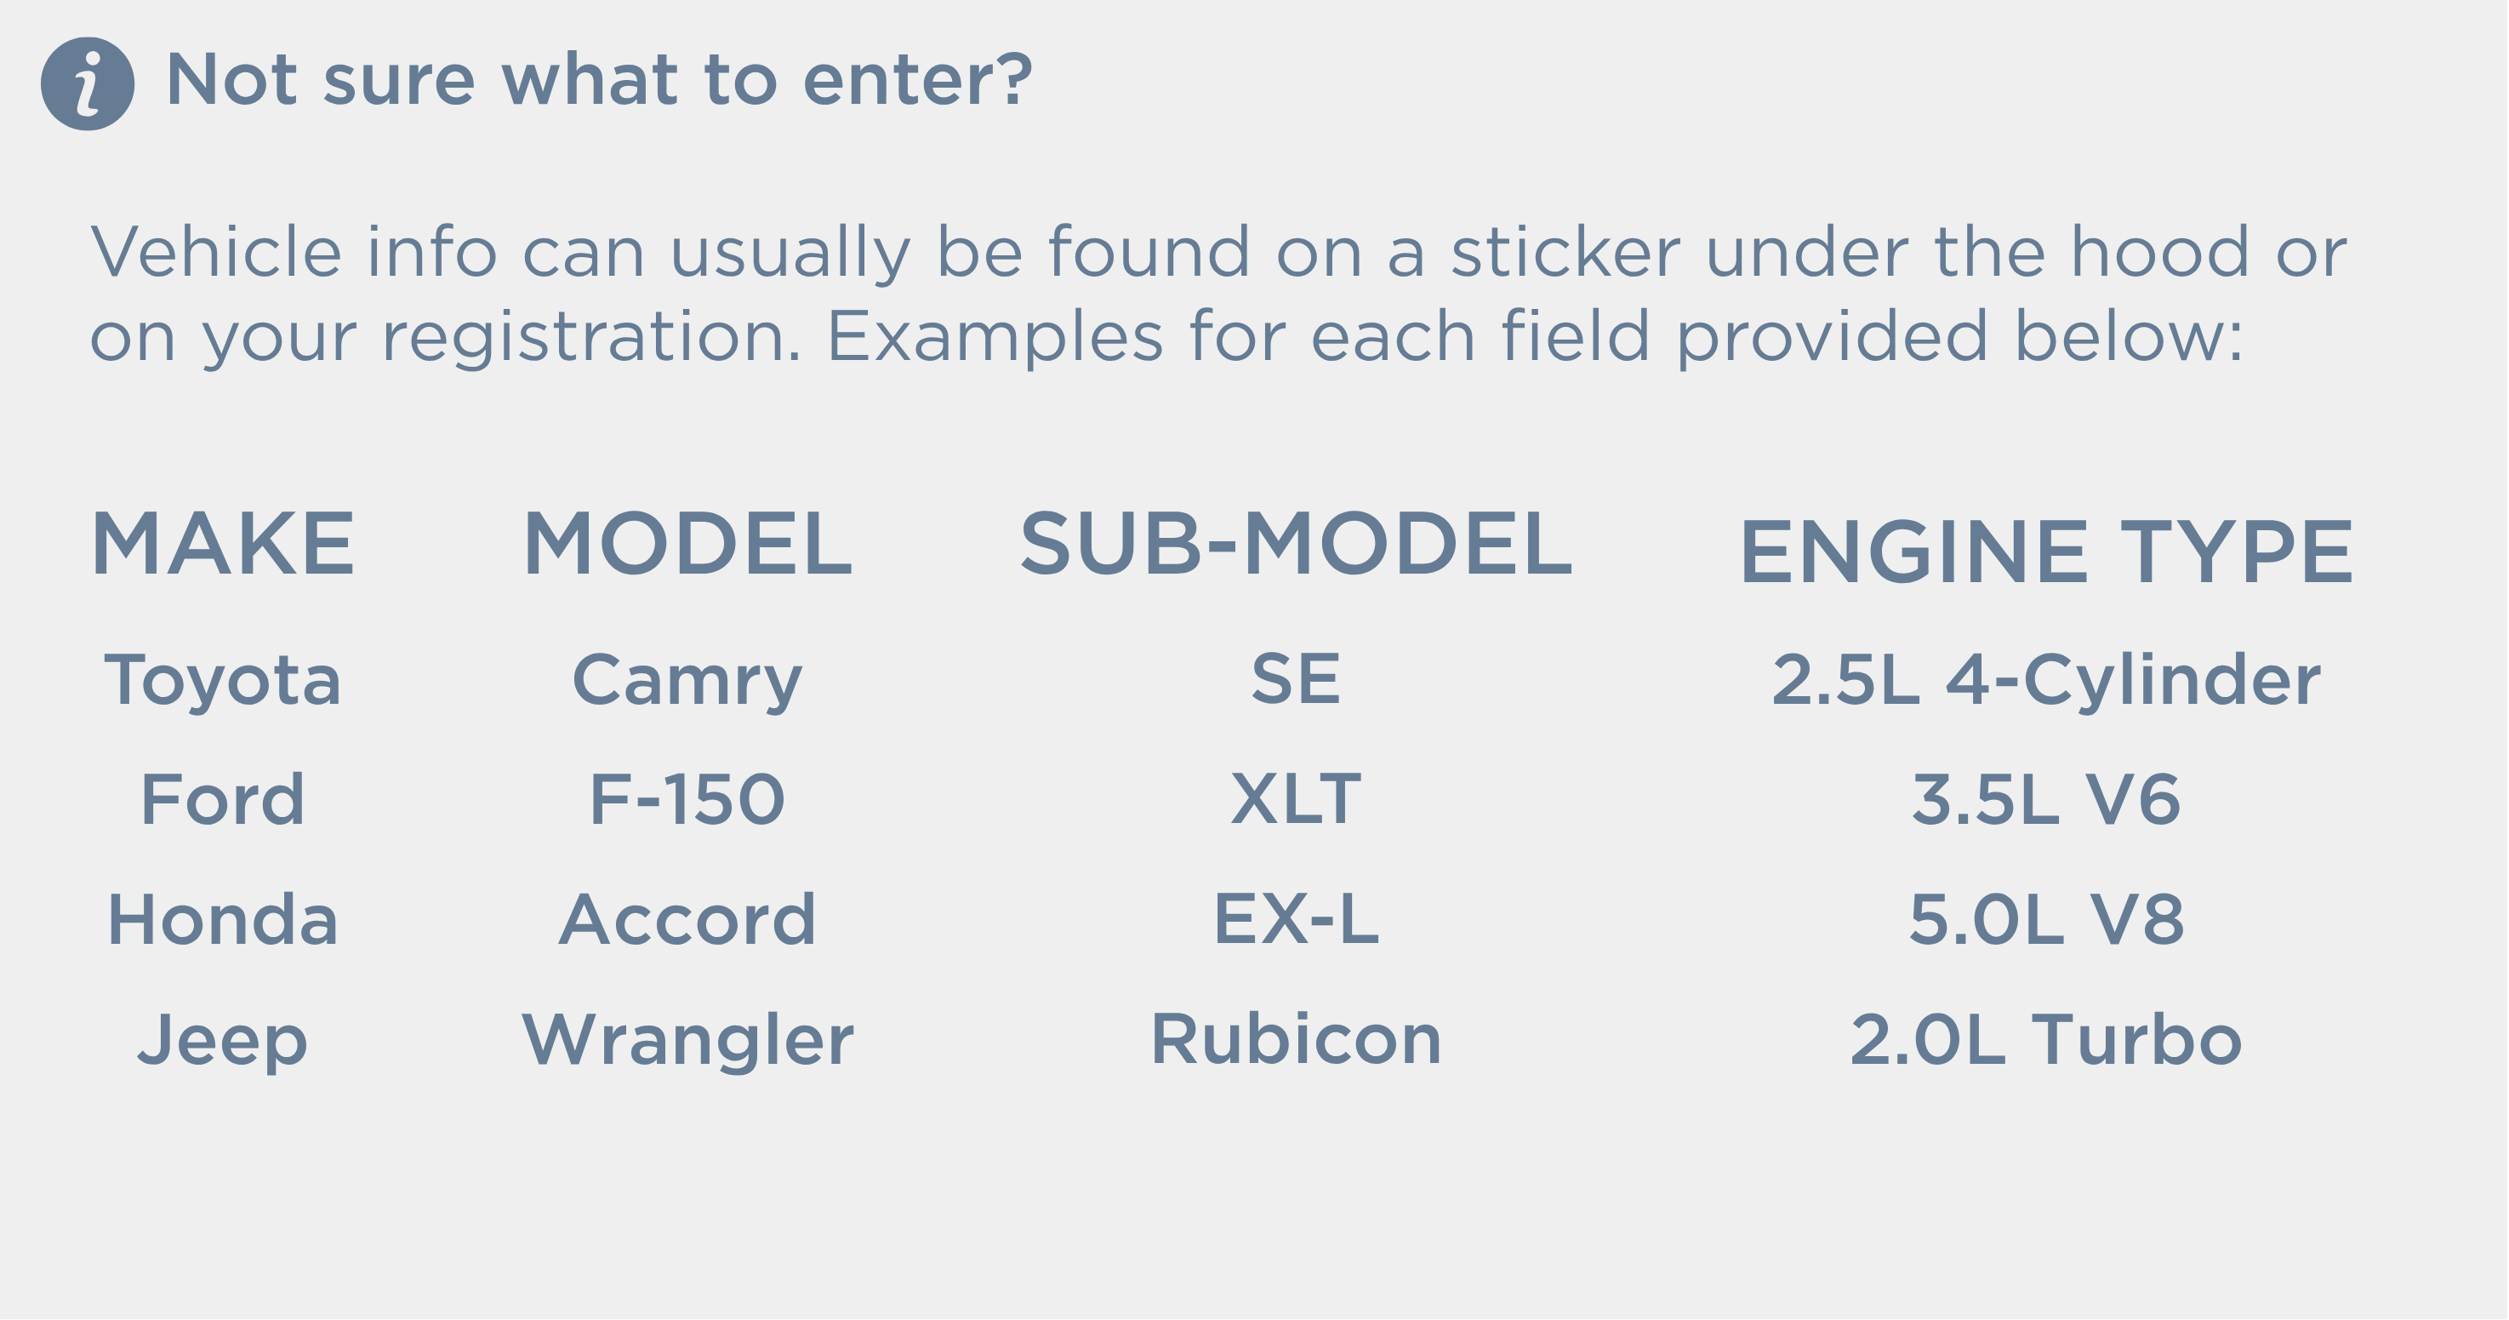This screenshot has width=2509, height=1320.
Task: Select the SUB-MODEL column header
Action: click(x=1296, y=544)
